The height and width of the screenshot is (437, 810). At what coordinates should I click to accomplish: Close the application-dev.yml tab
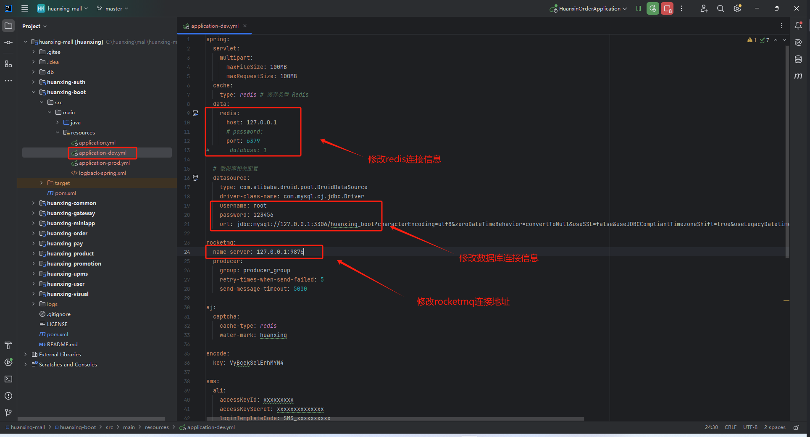click(245, 26)
